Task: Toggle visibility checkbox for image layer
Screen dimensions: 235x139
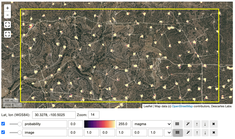Action: coord(3,132)
